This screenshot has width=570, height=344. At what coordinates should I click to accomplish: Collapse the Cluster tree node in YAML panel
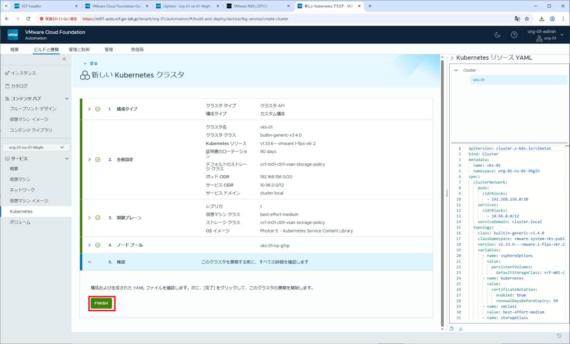(456, 70)
